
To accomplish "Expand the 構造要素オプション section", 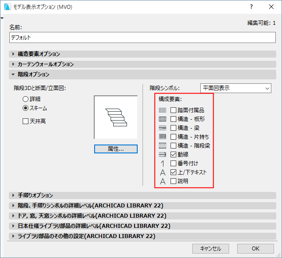I will [143, 54].
